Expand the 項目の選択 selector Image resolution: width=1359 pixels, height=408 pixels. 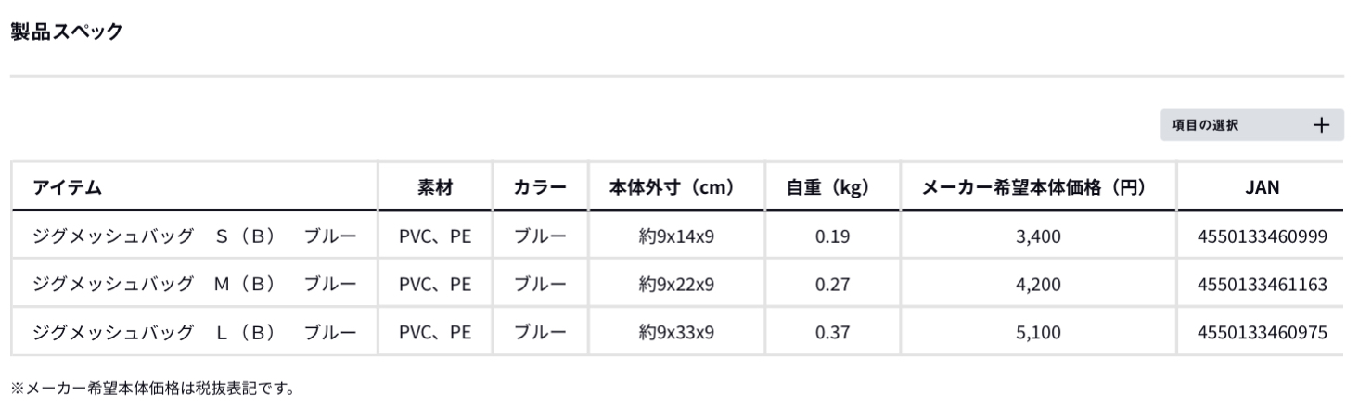tap(1250, 126)
